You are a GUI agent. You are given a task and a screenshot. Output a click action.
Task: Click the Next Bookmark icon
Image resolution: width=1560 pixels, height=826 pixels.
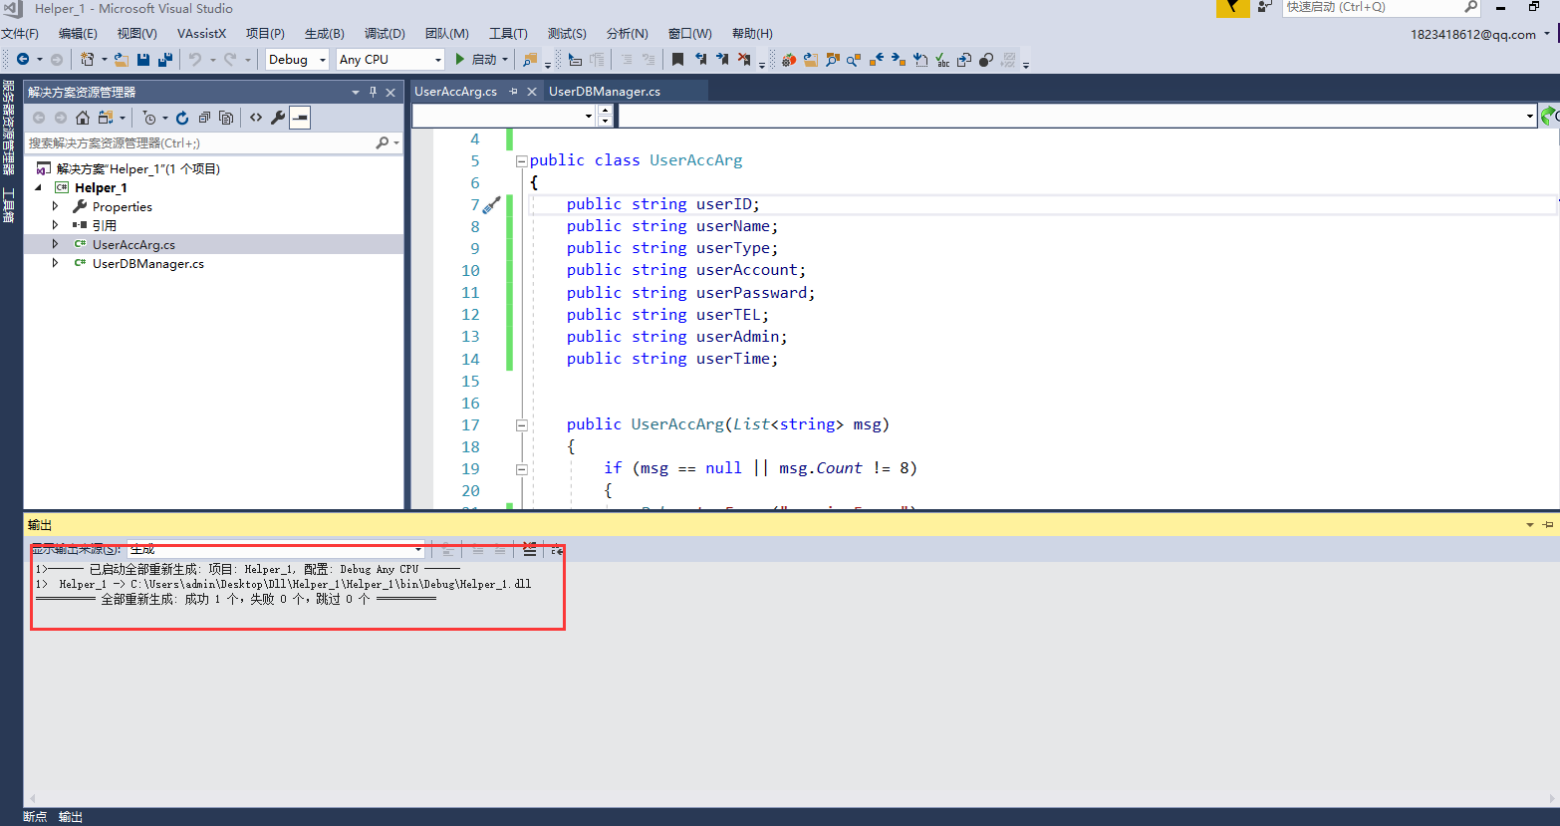(x=722, y=60)
